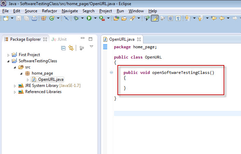Click the Run External Tools icon
Viewport: 241px width, 154px height.
(102, 18)
